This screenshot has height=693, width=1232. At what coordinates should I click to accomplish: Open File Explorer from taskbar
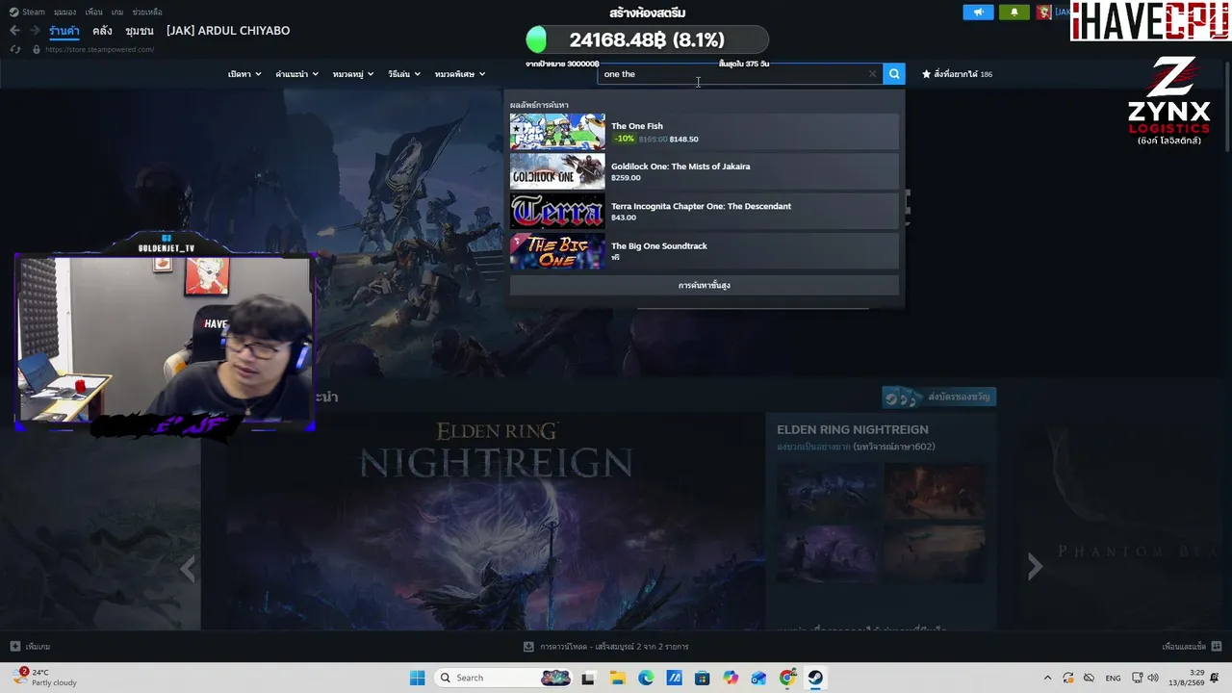[x=617, y=678]
